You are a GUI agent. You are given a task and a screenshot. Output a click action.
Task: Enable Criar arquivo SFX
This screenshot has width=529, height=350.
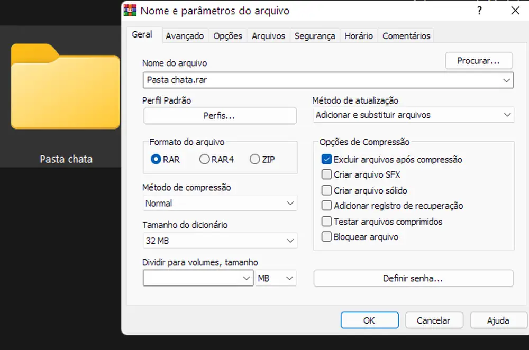click(x=326, y=174)
